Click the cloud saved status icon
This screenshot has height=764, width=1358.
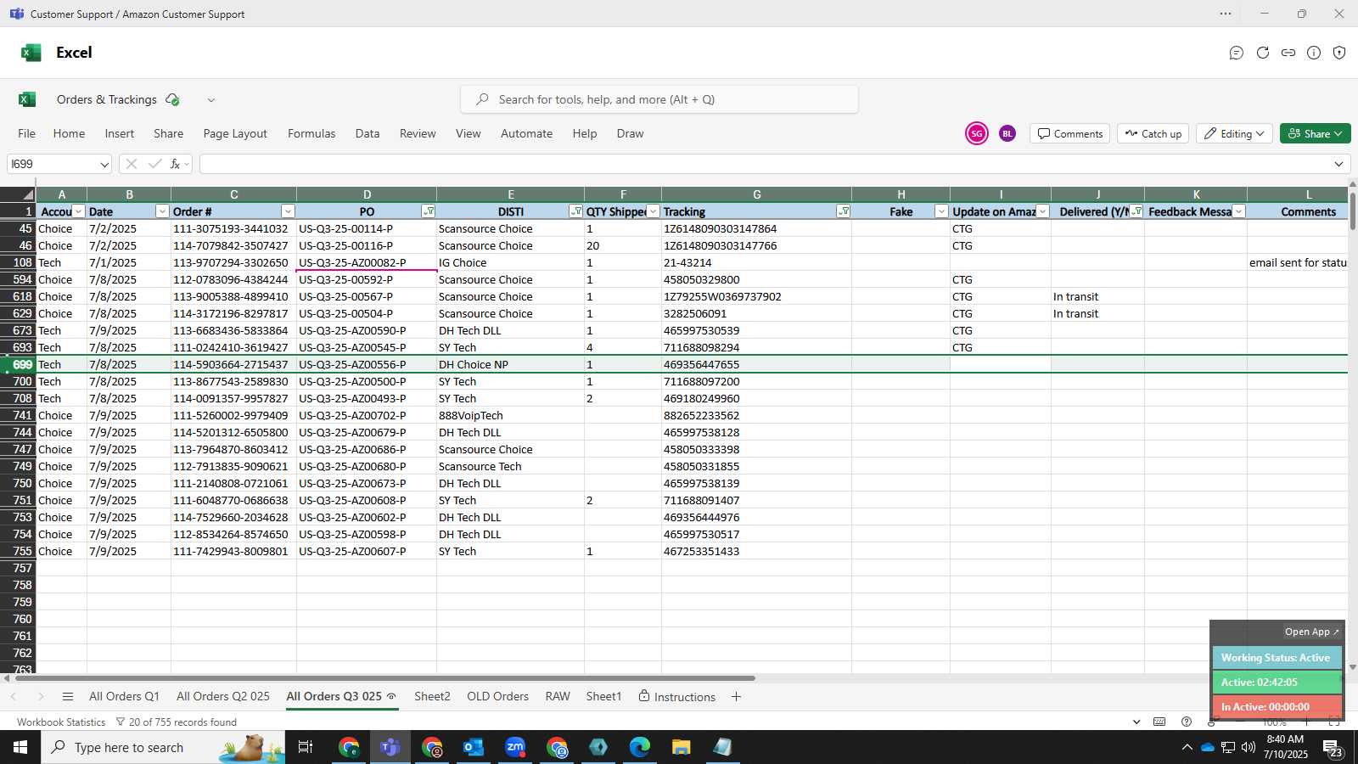pyautogui.click(x=172, y=99)
